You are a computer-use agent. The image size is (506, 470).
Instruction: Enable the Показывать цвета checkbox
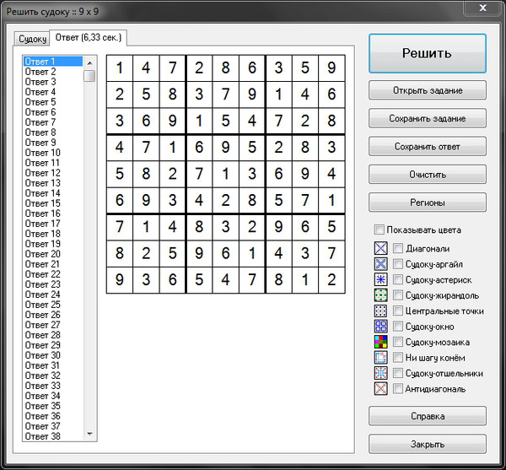click(x=379, y=230)
